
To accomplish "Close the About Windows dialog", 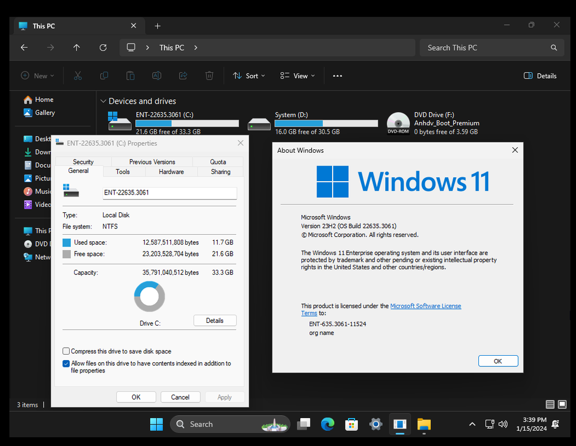I will pyautogui.click(x=515, y=150).
